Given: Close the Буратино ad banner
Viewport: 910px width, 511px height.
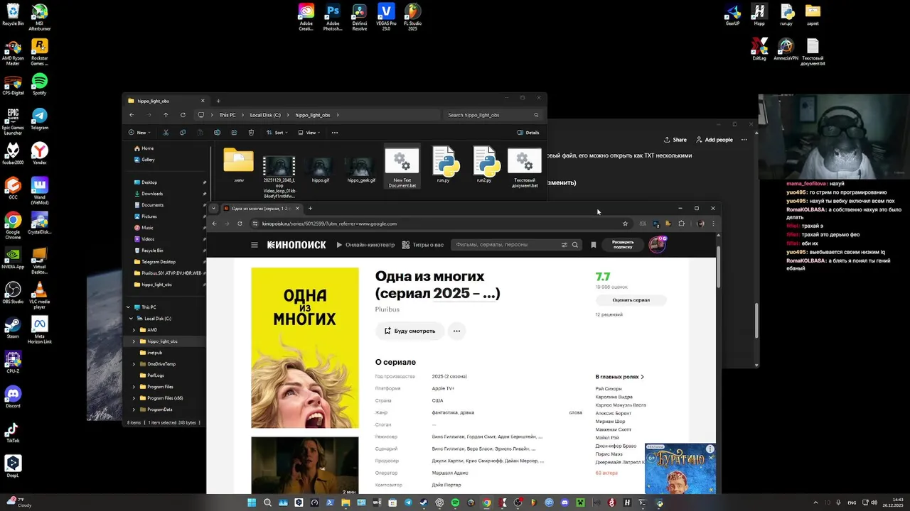Looking at the screenshot, I should (x=711, y=458).
